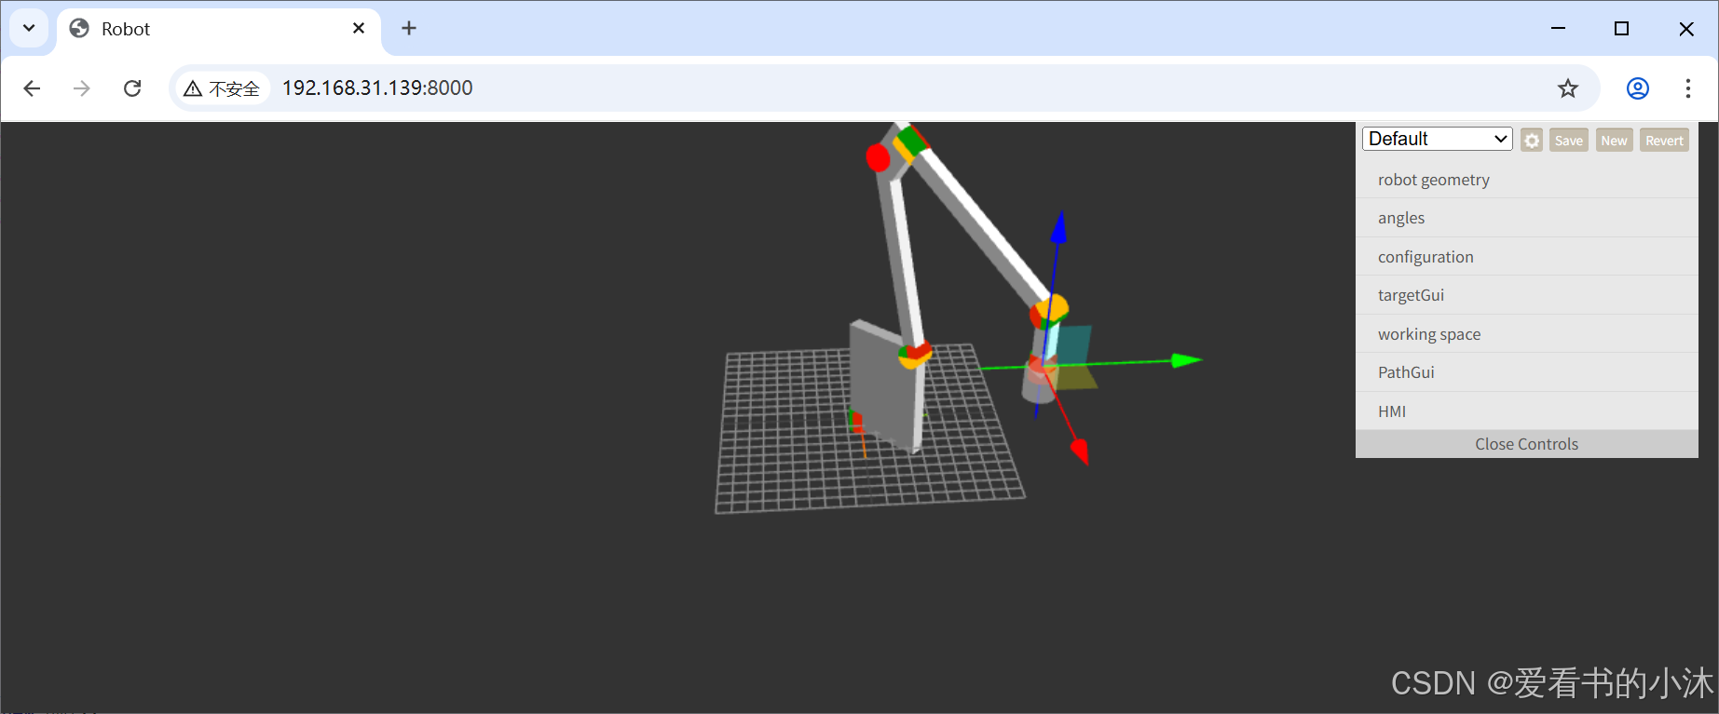The width and height of the screenshot is (1719, 714).
Task: Open the Default preset dropdown
Action: click(1437, 139)
